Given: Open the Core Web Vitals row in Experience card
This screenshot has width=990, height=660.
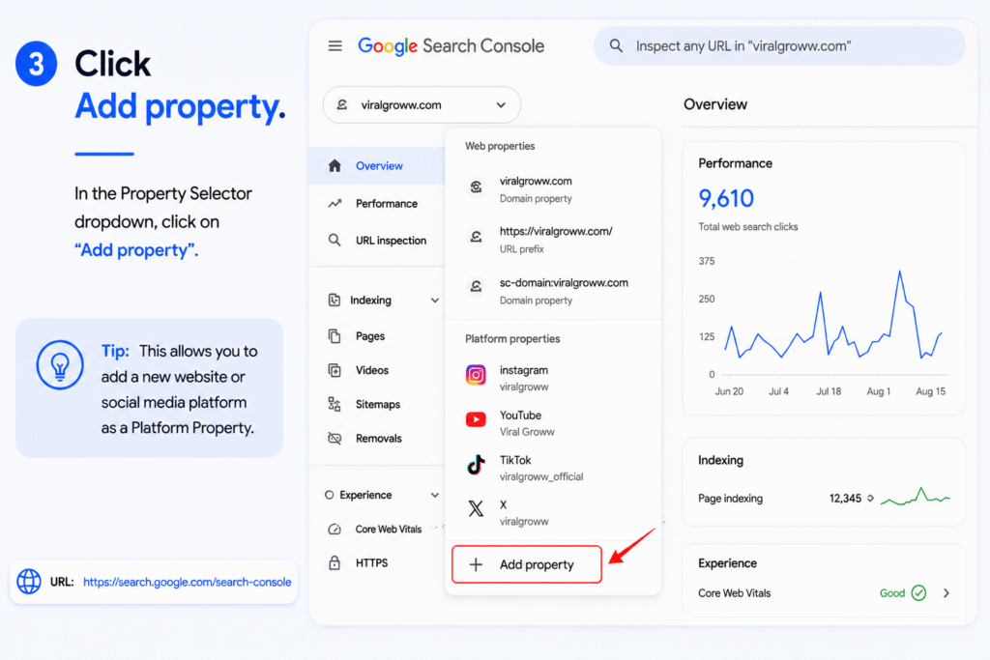Looking at the screenshot, I should [824, 593].
